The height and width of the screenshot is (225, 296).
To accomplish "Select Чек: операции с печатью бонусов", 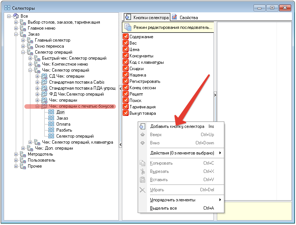I will click(x=81, y=106).
